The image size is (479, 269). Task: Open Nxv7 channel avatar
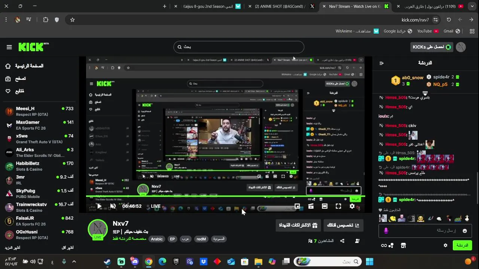tap(98, 229)
